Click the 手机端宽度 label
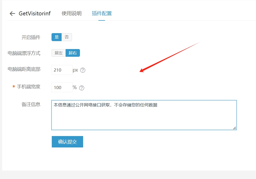 point(29,87)
